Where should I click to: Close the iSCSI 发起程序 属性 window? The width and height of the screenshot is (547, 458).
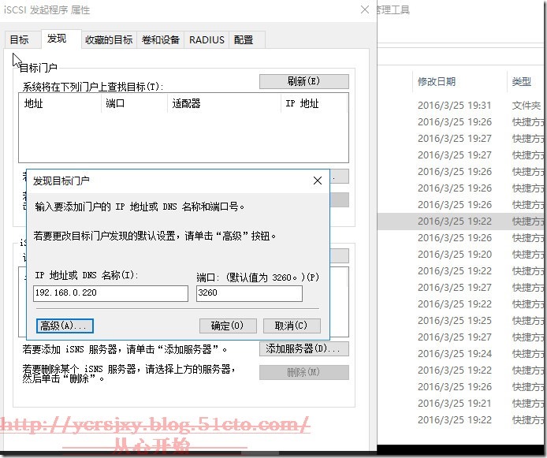(365, 9)
